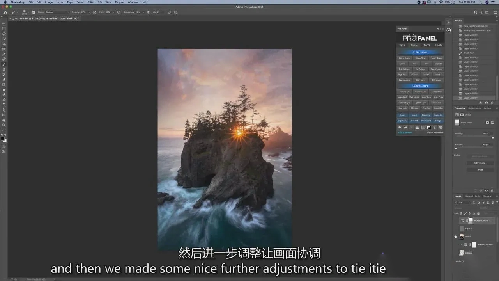
Task: Switch to the Effects tab in Pro Panel
Action: [x=426, y=45]
